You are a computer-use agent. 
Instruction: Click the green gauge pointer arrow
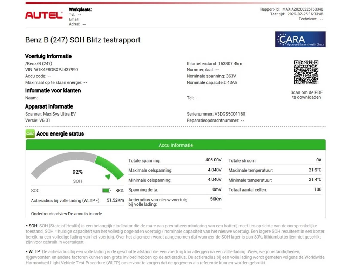(x=108, y=177)
